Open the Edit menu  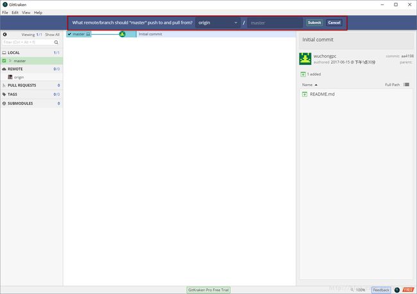coord(15,12)
